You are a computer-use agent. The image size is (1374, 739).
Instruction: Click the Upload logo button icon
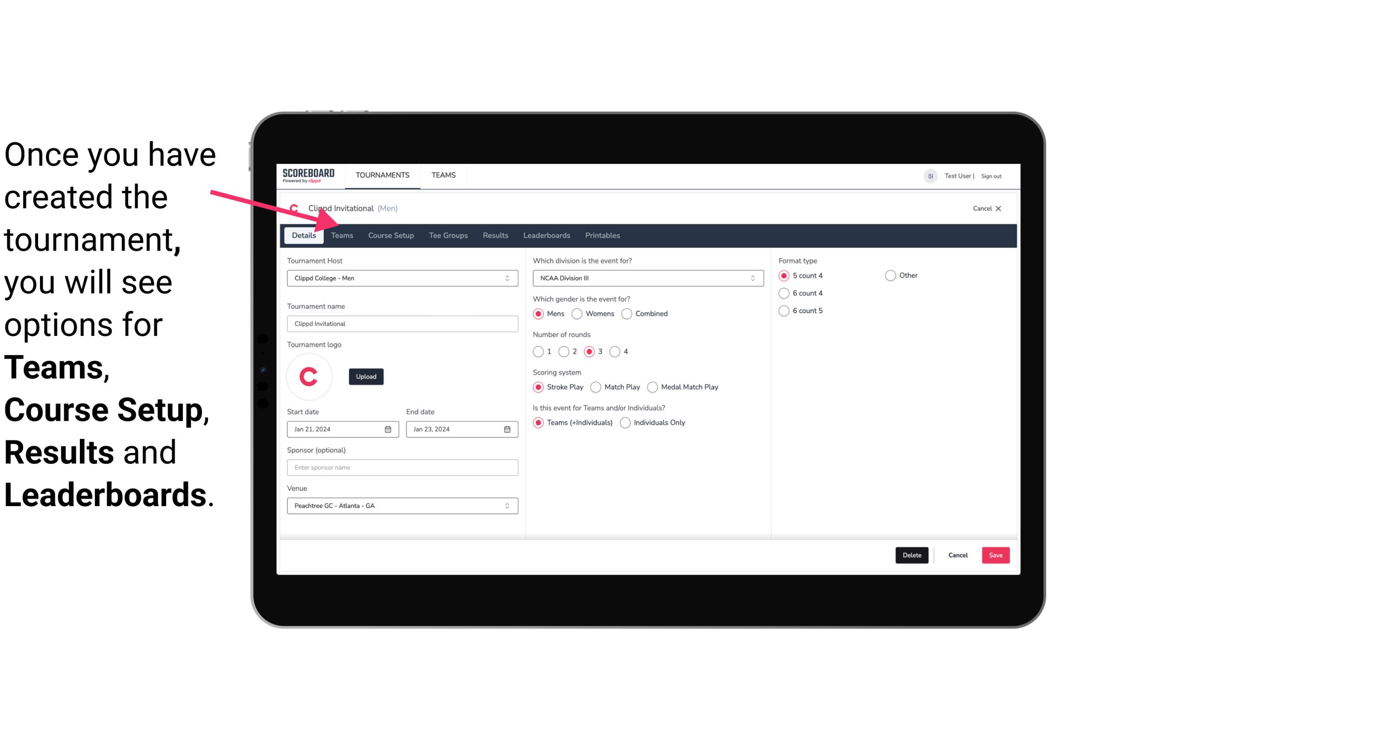pos(366,377)
